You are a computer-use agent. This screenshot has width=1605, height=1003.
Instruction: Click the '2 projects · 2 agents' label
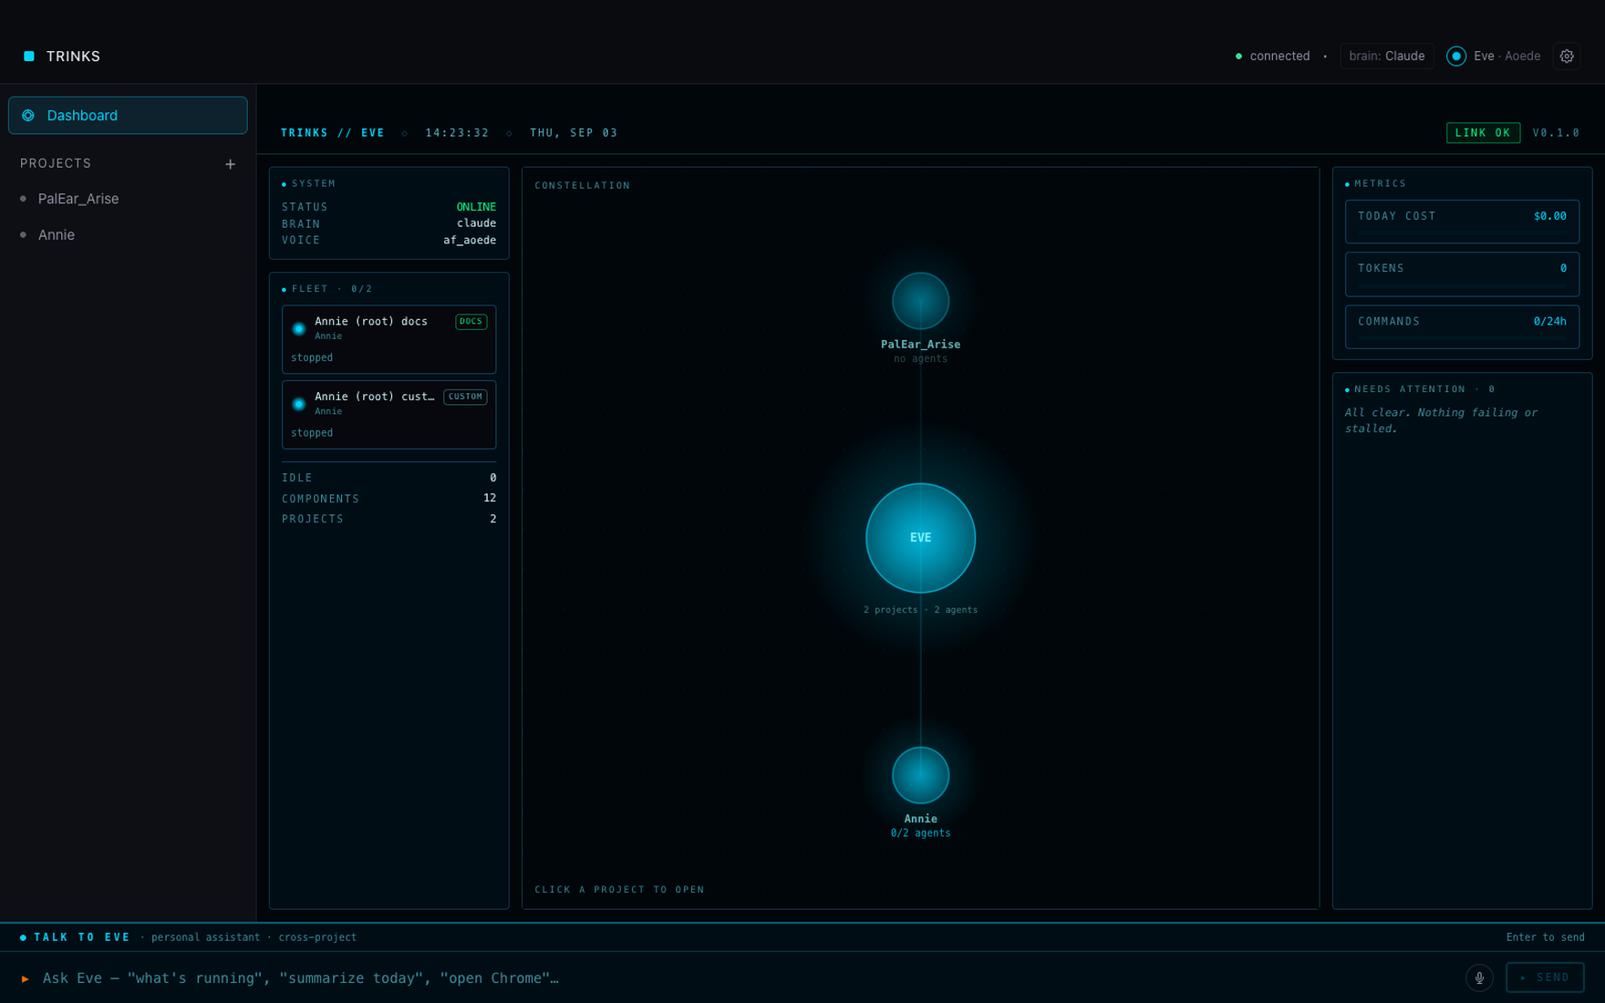(x=920, y=610)
